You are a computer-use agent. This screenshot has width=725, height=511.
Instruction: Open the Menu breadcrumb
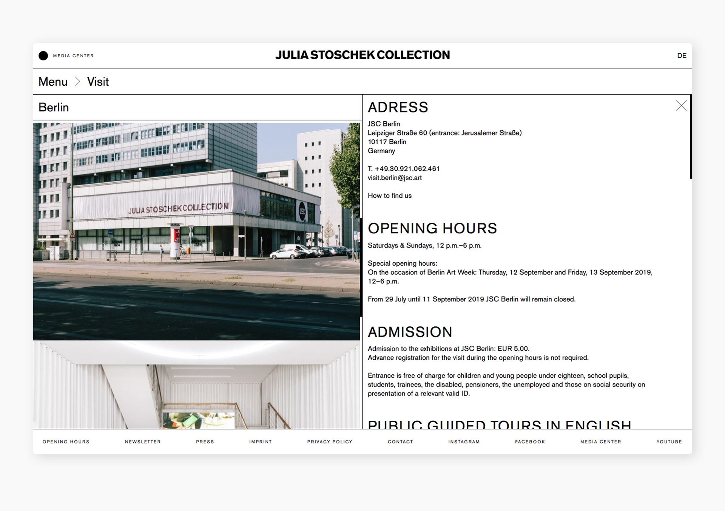[53, 82]
